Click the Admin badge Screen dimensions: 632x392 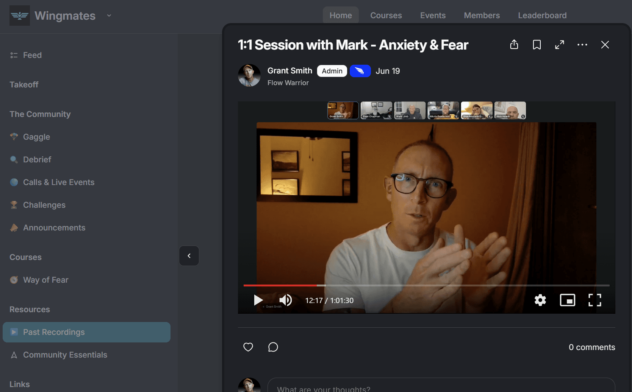pyautogui.click(x=332, y=71)
